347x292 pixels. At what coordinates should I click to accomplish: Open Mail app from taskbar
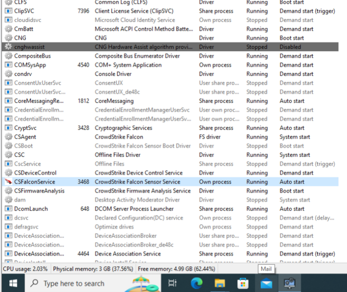click(266, 284)
